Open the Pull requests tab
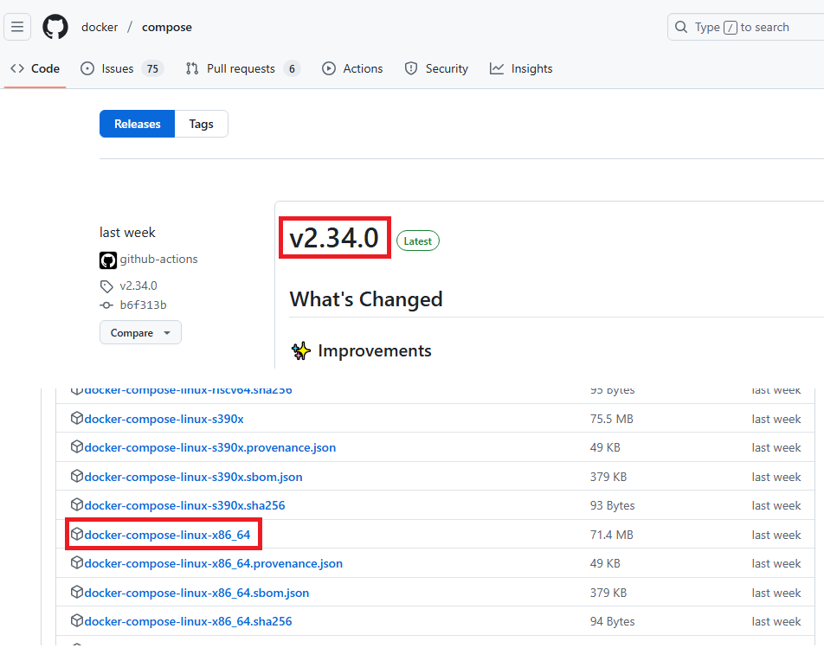Image resolution: width=824 pixels, height=648 pixels. click(x=242, y=69)
